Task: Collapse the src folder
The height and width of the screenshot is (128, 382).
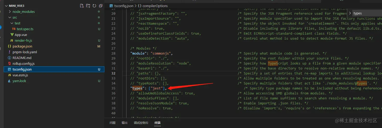Action: coord(10,17)
